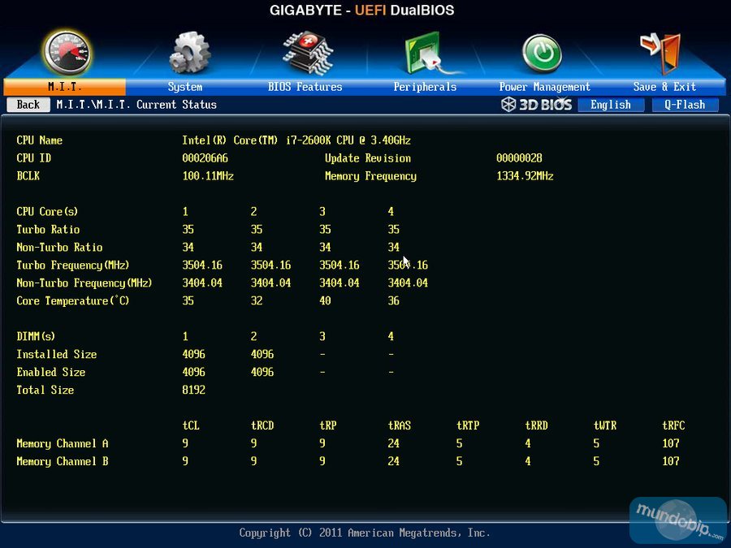Select Memory Channel B tRAS value 24

[x=393, y=461]
